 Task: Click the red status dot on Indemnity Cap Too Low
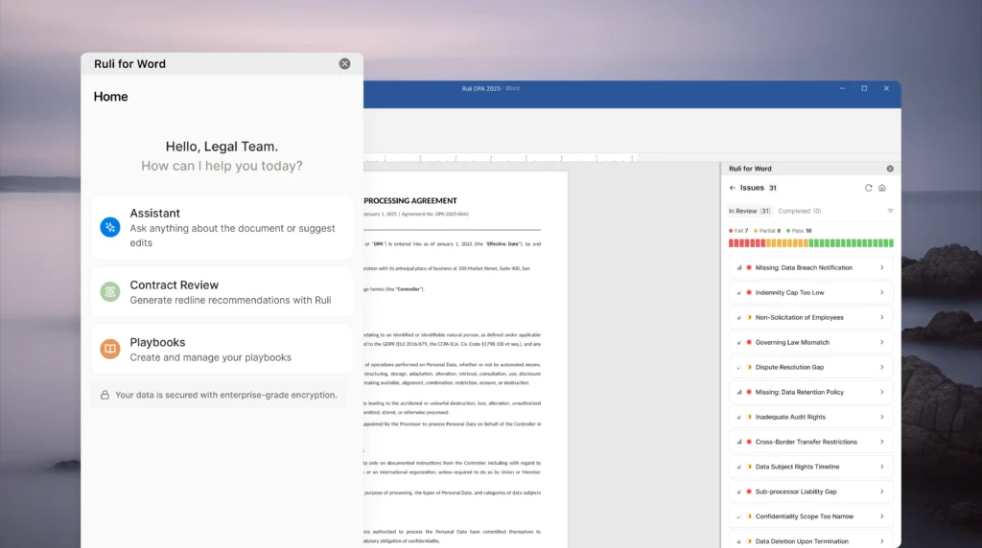[747, 293]
